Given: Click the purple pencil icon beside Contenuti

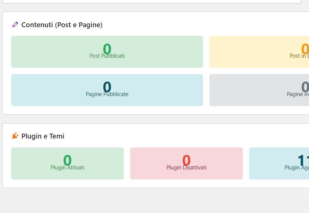Looking at the screenshot, I should [15, 25].
